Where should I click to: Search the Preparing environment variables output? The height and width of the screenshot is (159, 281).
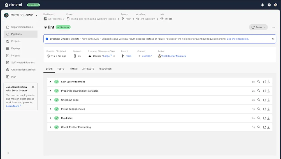[259, 91]
